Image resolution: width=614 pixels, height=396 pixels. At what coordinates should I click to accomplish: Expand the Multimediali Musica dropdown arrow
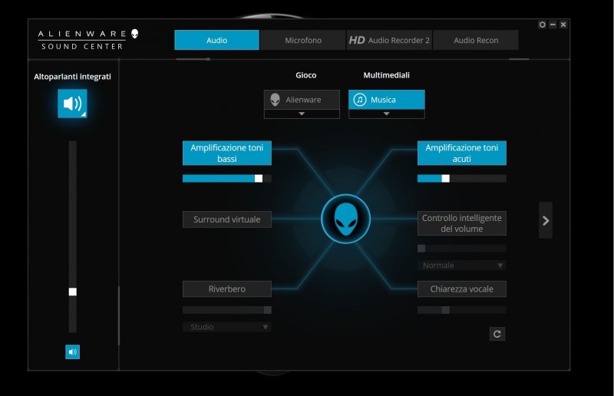point(386,114)
